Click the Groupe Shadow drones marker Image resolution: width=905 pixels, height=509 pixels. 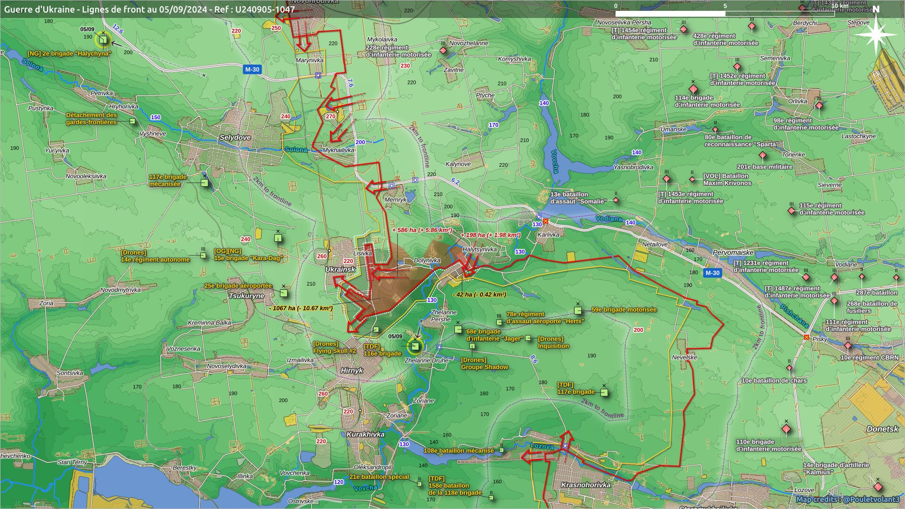(472, 346)
